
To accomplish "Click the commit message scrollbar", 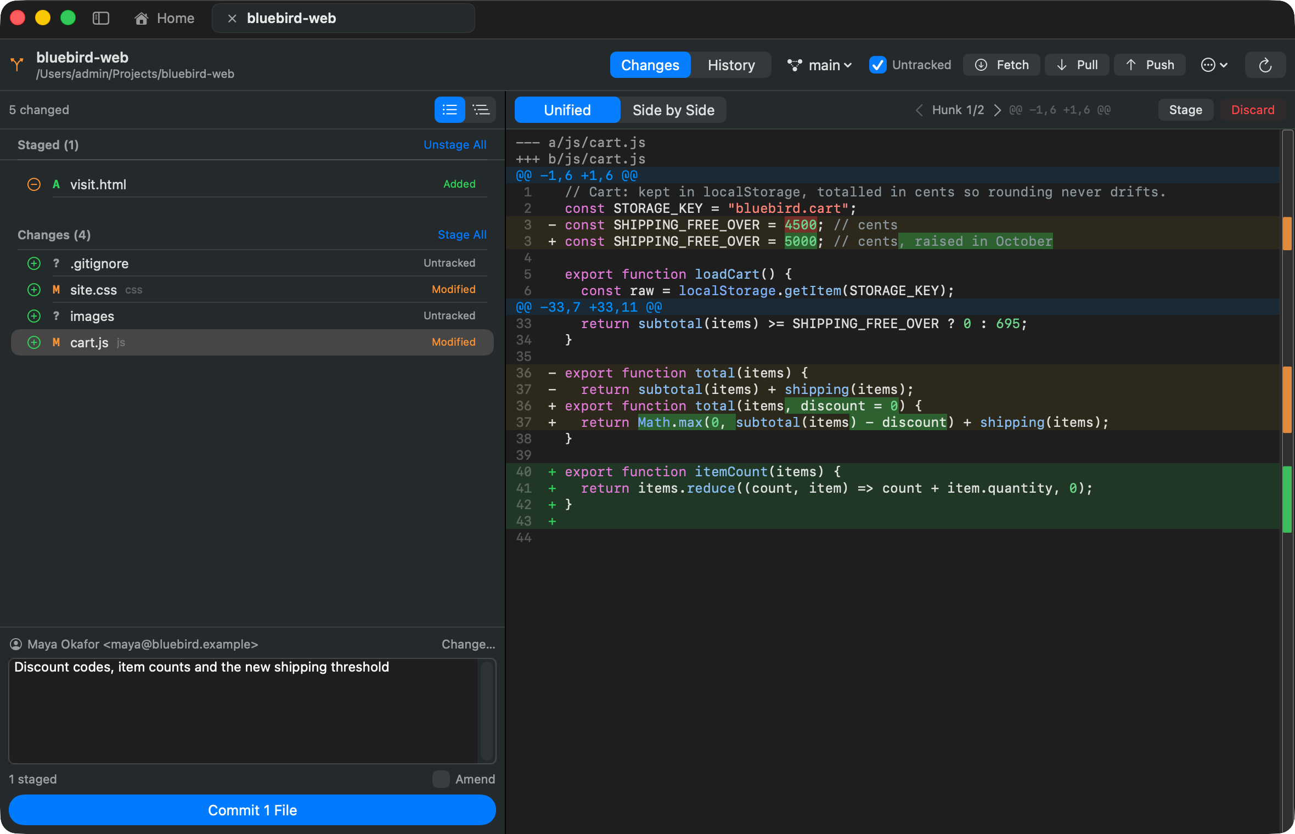I will 486,711.
